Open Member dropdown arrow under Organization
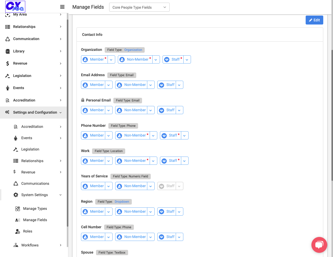333x257 pixels. pos(111,60)
